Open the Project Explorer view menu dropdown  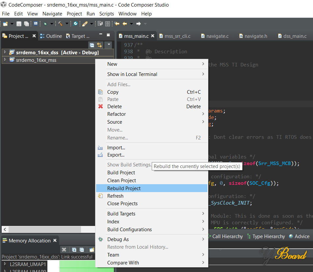(109, 45)
